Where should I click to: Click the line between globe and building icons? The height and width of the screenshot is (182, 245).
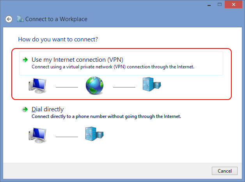pyautogui.click(x=124, y=86)
